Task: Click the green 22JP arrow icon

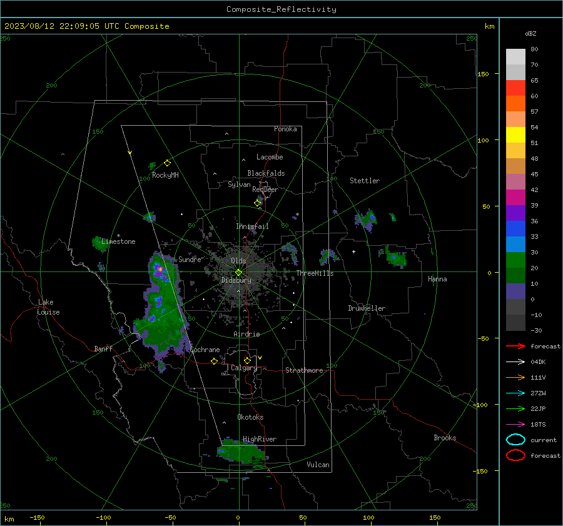Action: [x=515, y=408]
